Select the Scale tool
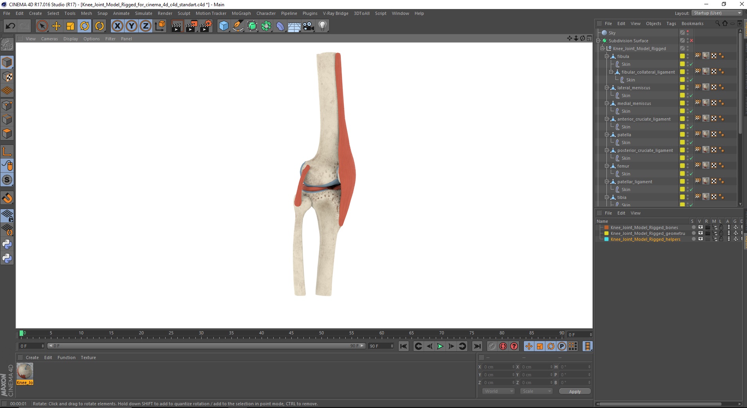The width and height of the screenshot is (747, 408). (x=70, y=26)
